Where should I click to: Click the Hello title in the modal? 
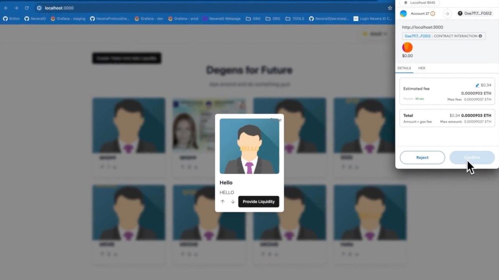pos(226,182)
